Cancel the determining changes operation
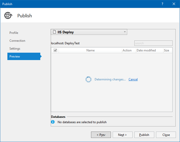Viewport: 180px width, 142px height. [x=133, y=79]
